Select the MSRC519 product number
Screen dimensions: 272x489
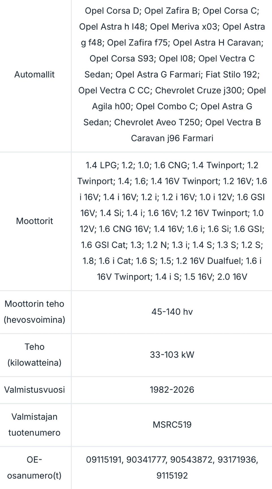click(x=172, y=425)
